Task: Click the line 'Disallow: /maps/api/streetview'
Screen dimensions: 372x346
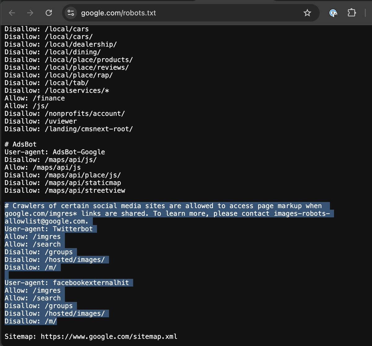Action: [65, 191]
